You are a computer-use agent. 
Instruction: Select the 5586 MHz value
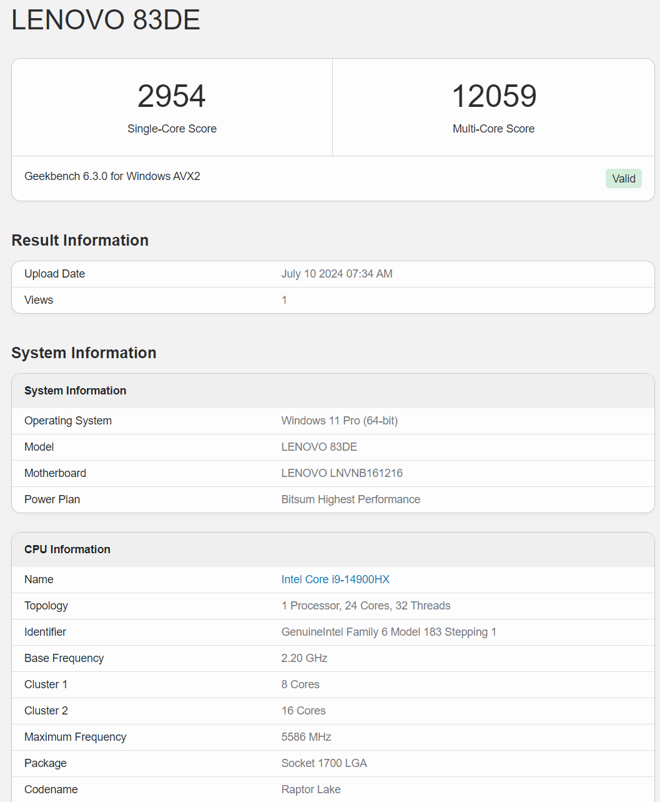pyautogui.click(x=307, y=737)
